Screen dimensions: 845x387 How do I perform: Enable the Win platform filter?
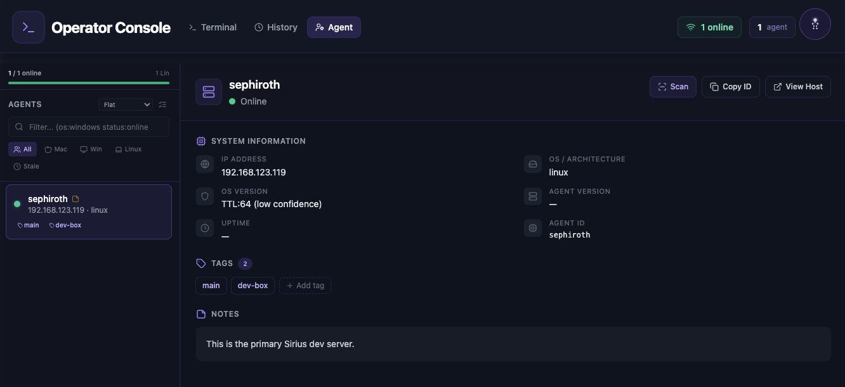point(91,149)
